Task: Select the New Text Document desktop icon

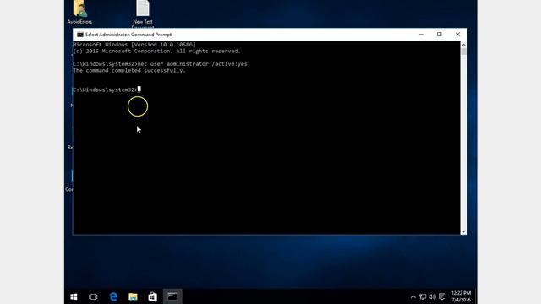Action: pyautogui.click(x=143, y=14)
